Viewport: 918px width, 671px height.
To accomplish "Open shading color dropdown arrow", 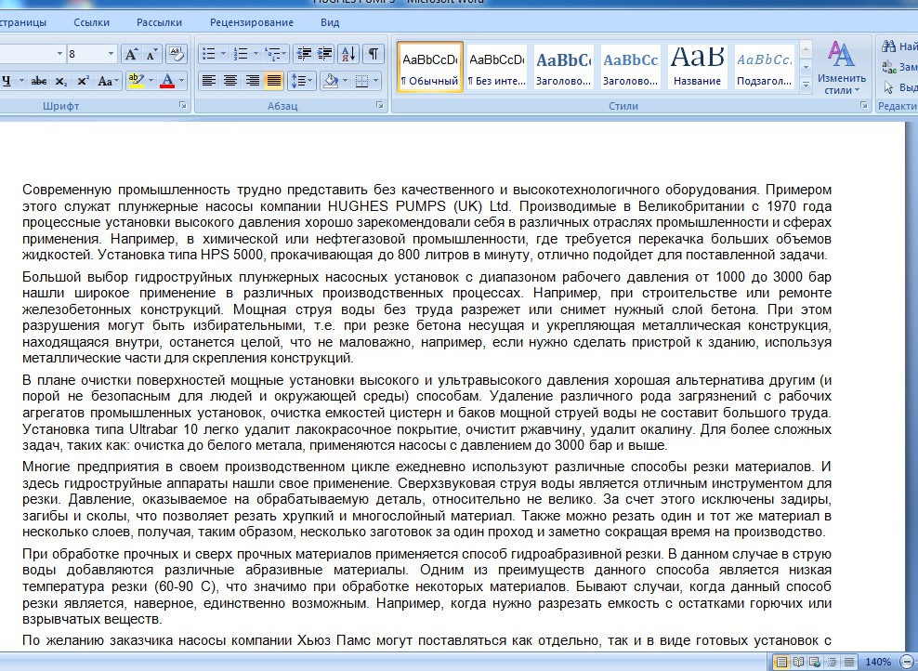I will tap(346, 81).
